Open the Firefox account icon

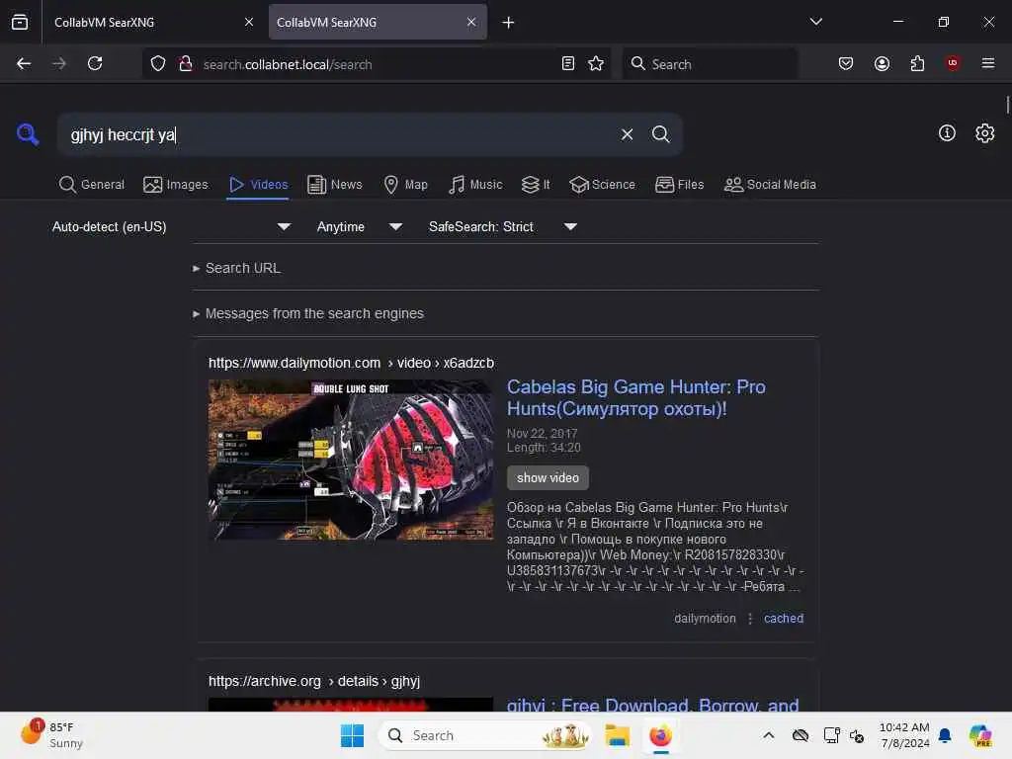(x=882, y=63)
